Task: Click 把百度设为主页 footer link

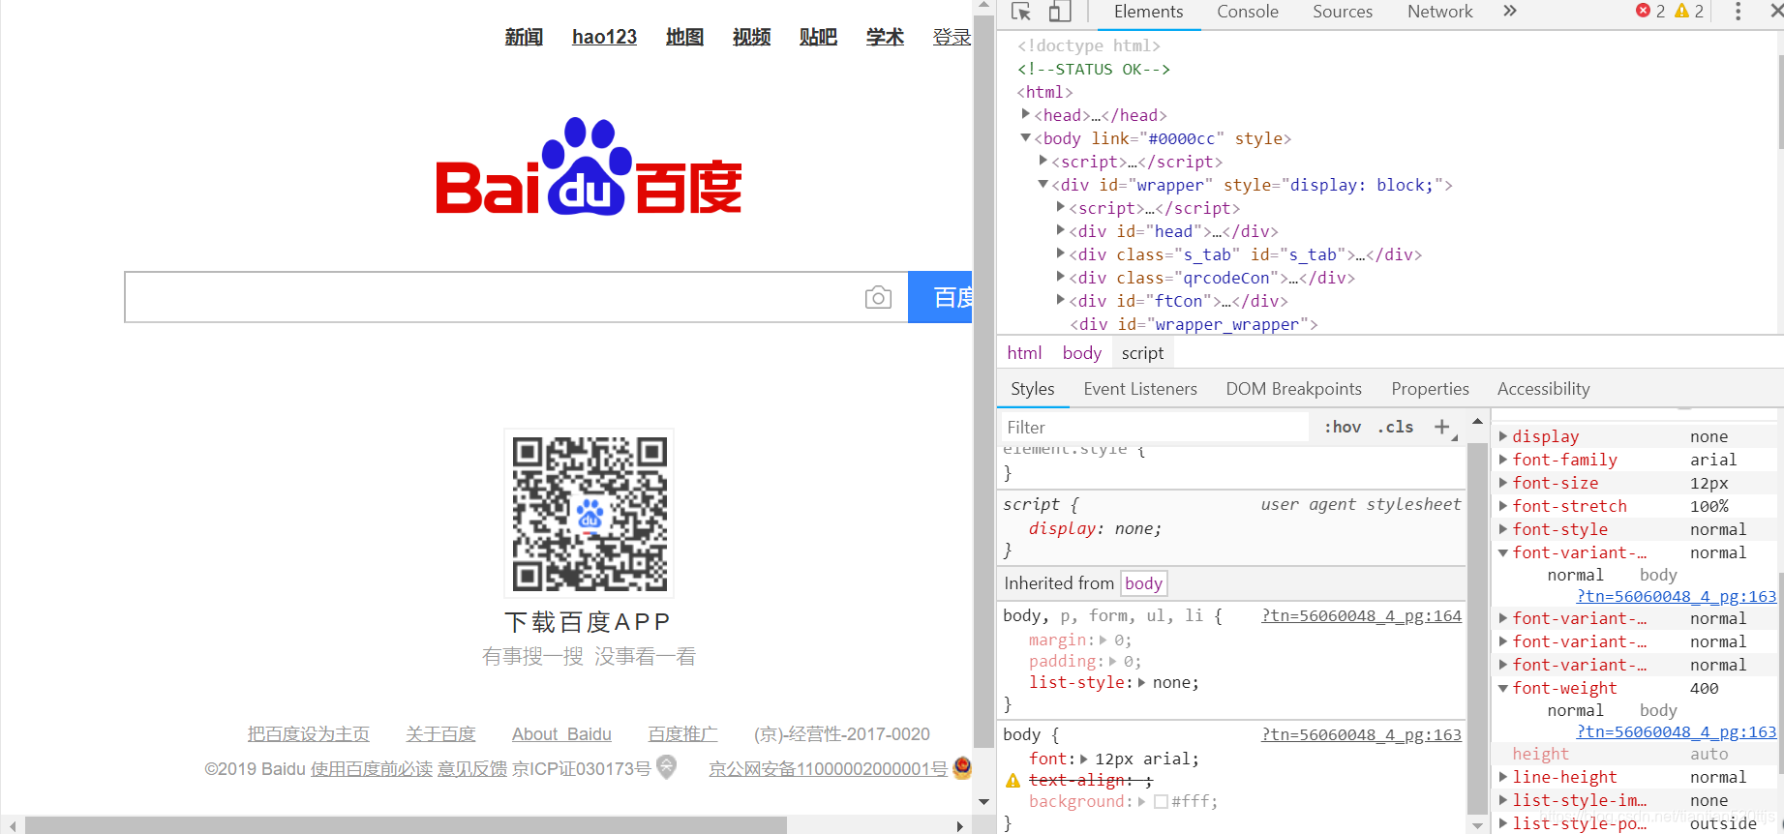Action: tap(309, 734)
